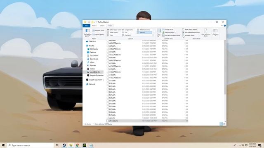Viewport: 264px width, 148px height.
Task: Click Hide selected items
Action: pyautogui.click(x=205, y=32)
